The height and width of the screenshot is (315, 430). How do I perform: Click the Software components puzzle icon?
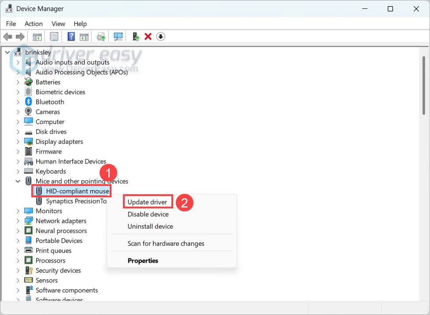click(x=29, y=290)
